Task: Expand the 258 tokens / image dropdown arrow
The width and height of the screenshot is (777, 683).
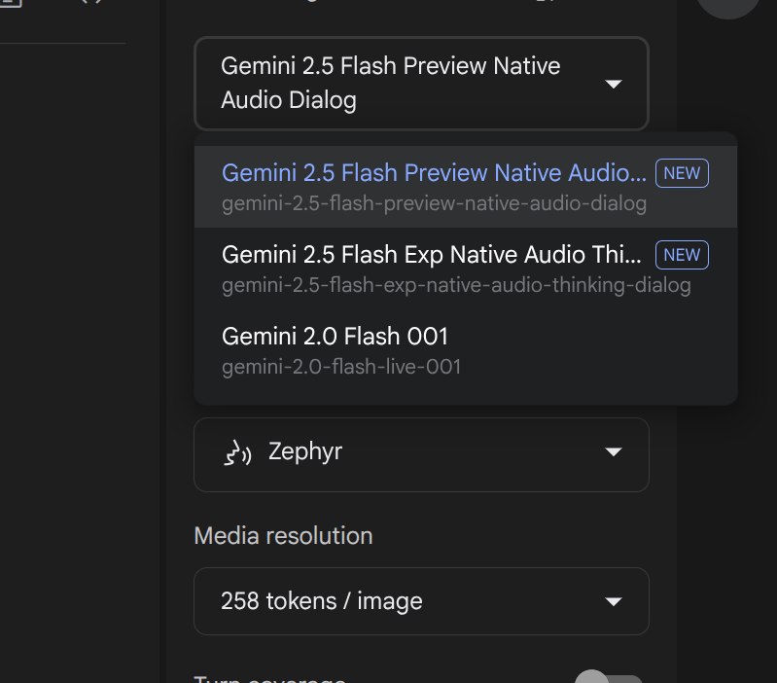Action: (x=613, y=601)
